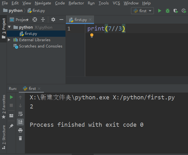
Task: Select first.py in the project tree
Action: (31, 34)
